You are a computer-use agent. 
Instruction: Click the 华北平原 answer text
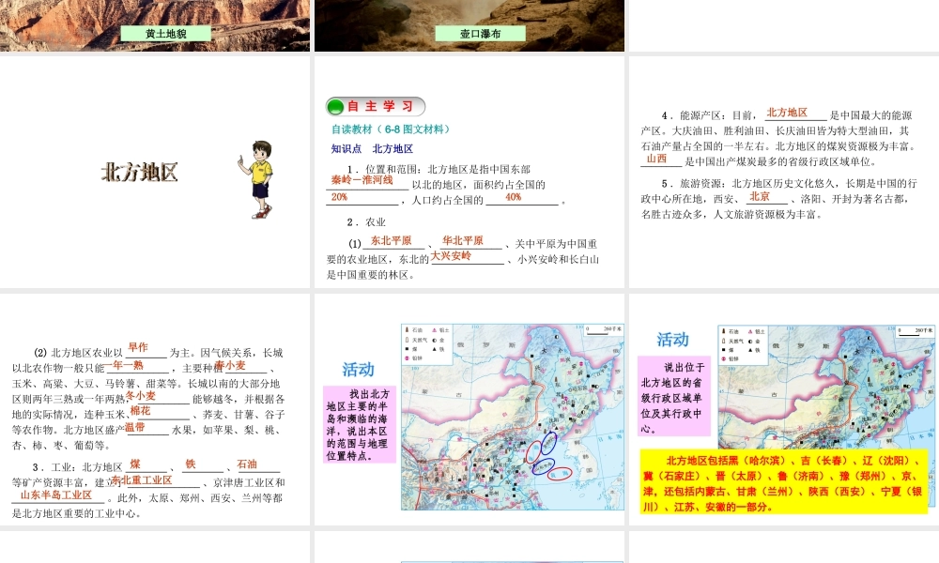462,240
